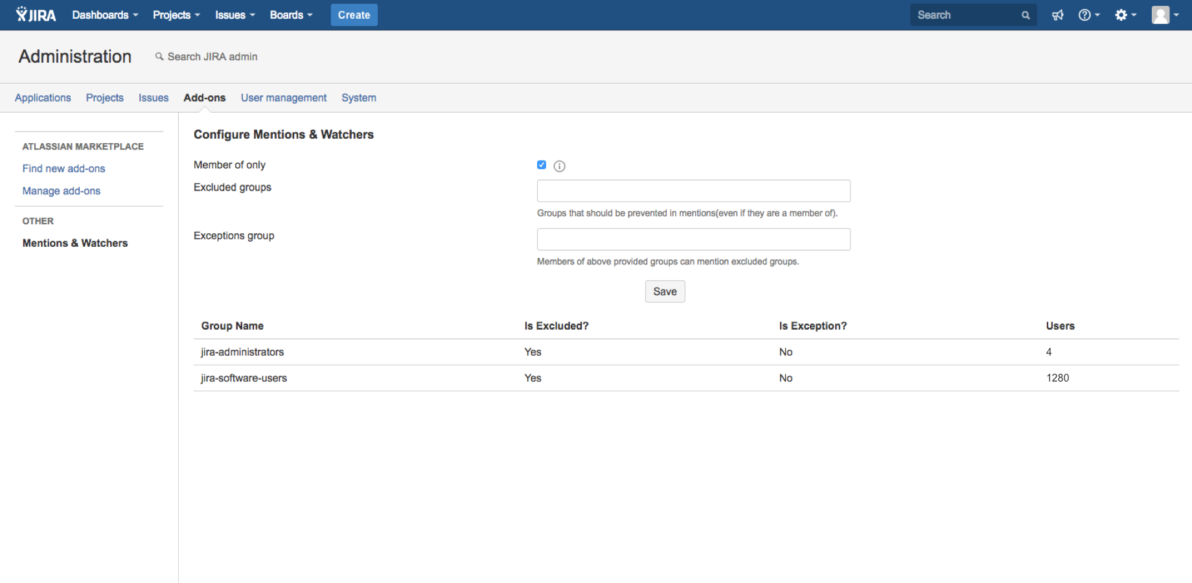Click the Exceptions group input field
This screenshot has height=583, width=1192.
point(693,240)
